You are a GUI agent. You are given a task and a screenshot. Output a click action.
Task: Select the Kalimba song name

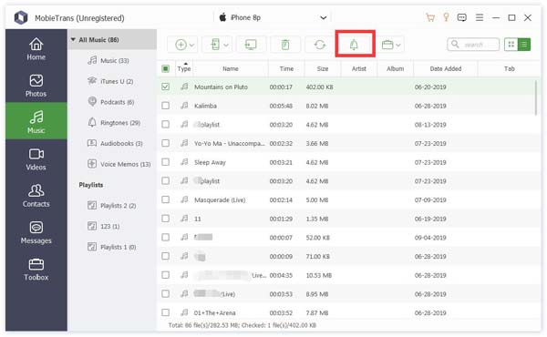coord(205,106)
